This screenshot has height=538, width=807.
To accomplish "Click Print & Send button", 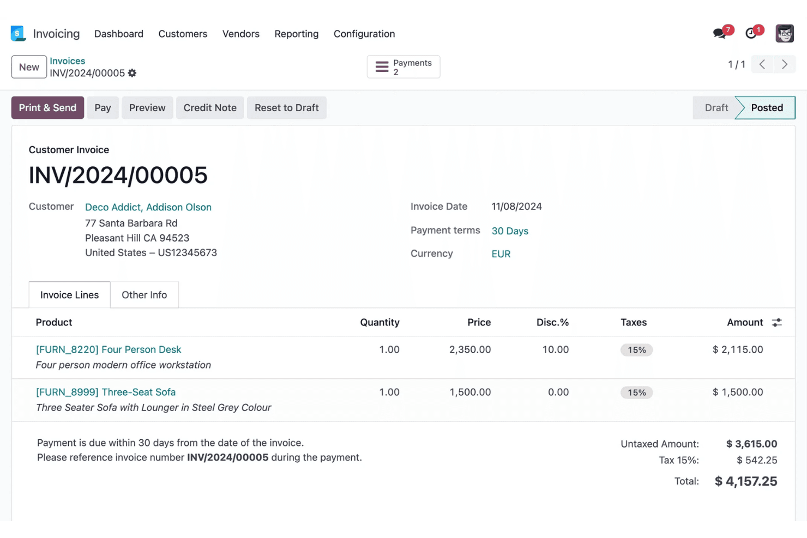I will pyautogui.click(x=47, y=108).
